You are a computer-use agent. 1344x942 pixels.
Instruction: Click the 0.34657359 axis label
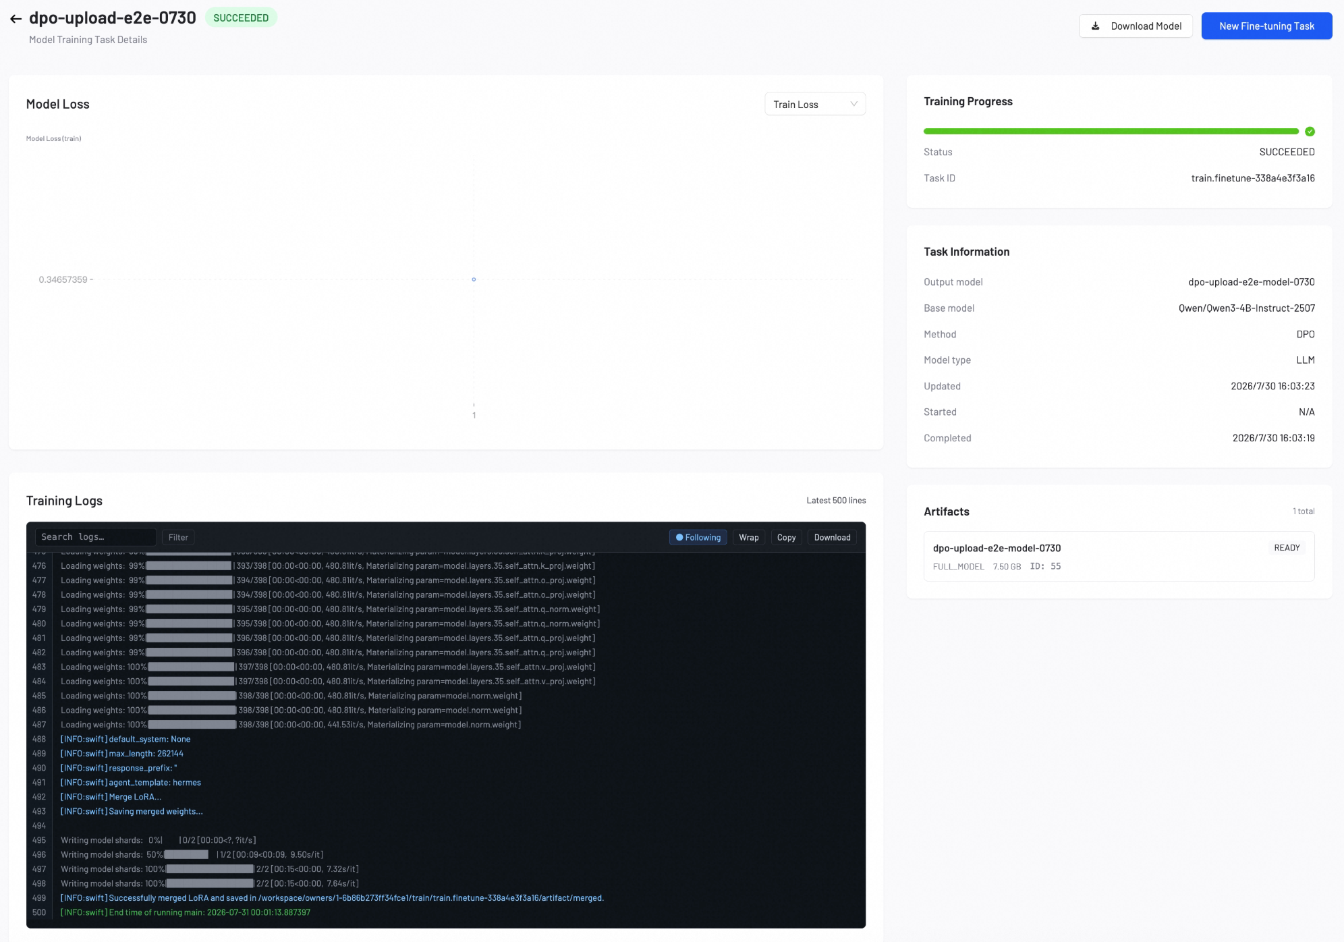tap(63, 280)
